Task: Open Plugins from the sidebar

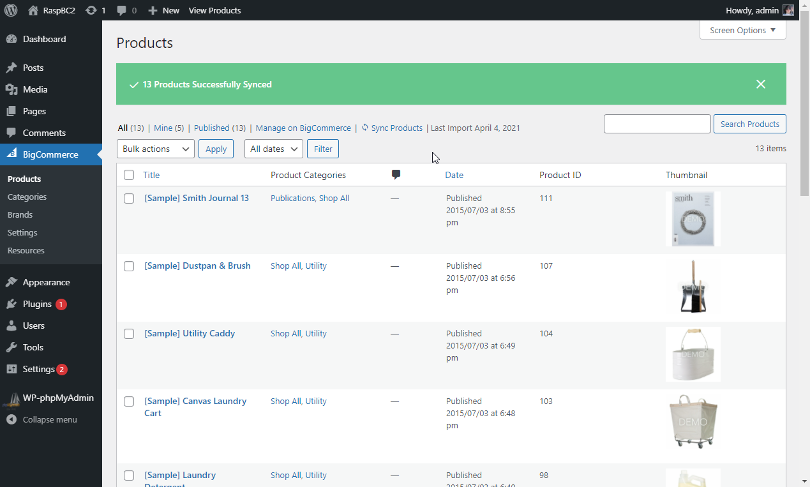Action: (x=37, y=304)
